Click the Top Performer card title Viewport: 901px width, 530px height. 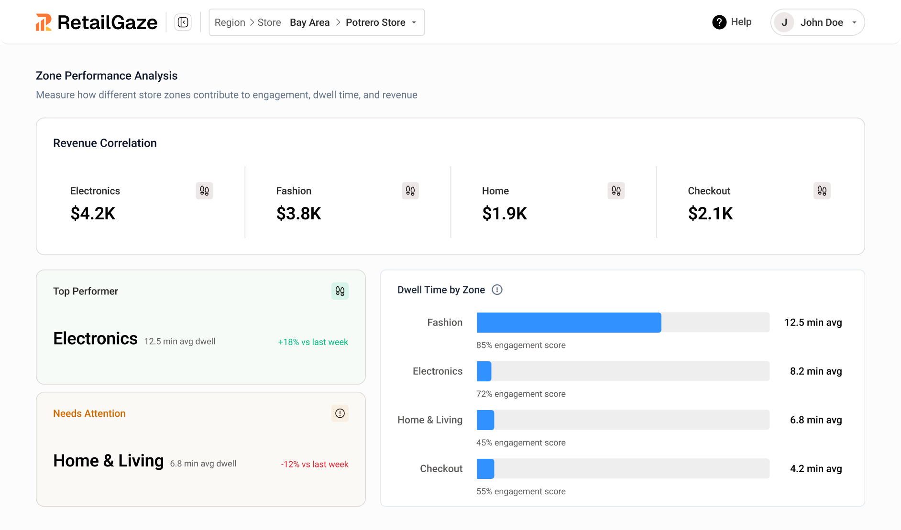86,291
